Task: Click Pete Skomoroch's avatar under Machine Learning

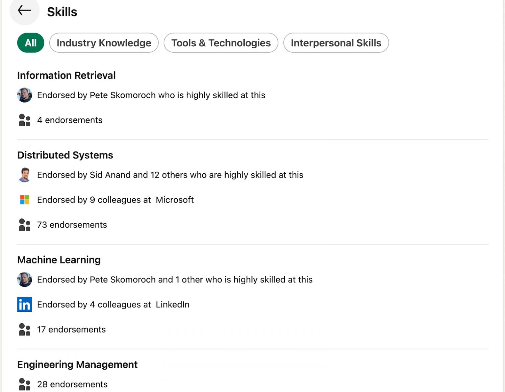Action: pos(25,280)
